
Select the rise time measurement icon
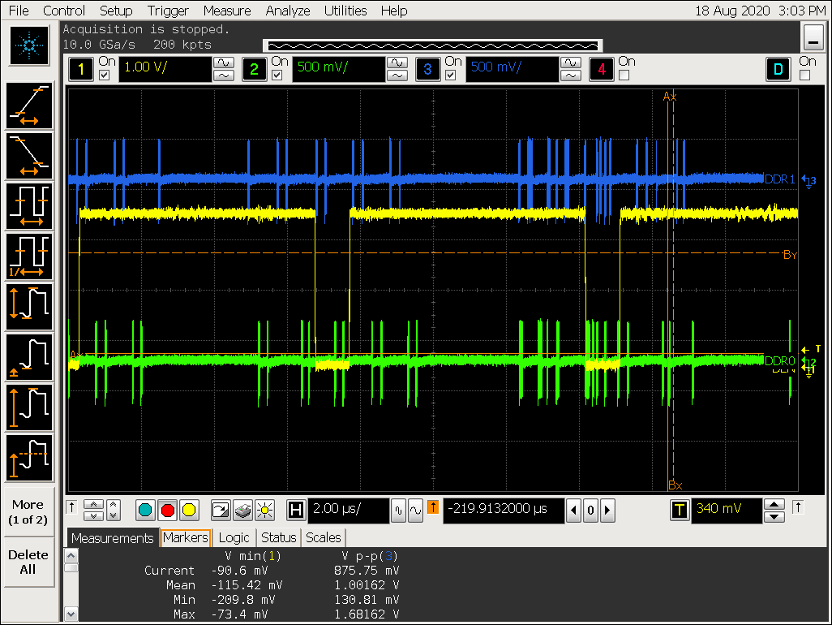pyautogui.click(x=29, y=106)
